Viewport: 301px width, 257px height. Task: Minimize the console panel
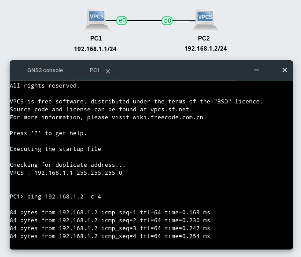(257, 70)
